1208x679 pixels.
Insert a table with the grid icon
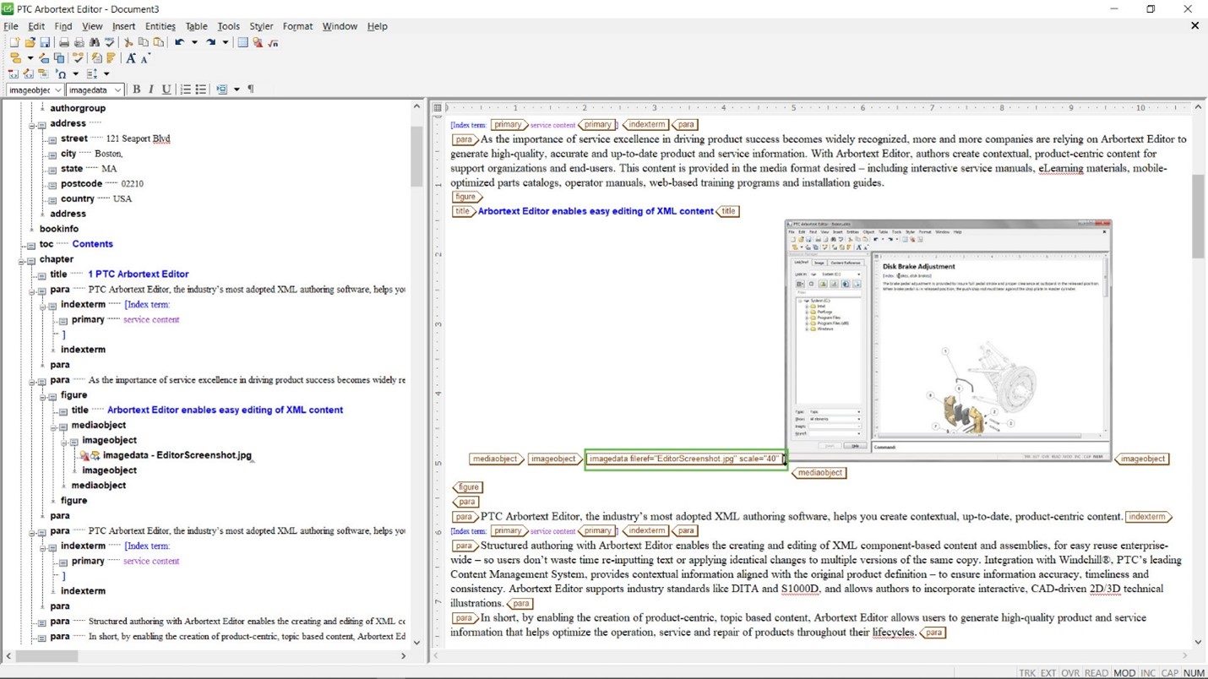click(x=243, y=42)
